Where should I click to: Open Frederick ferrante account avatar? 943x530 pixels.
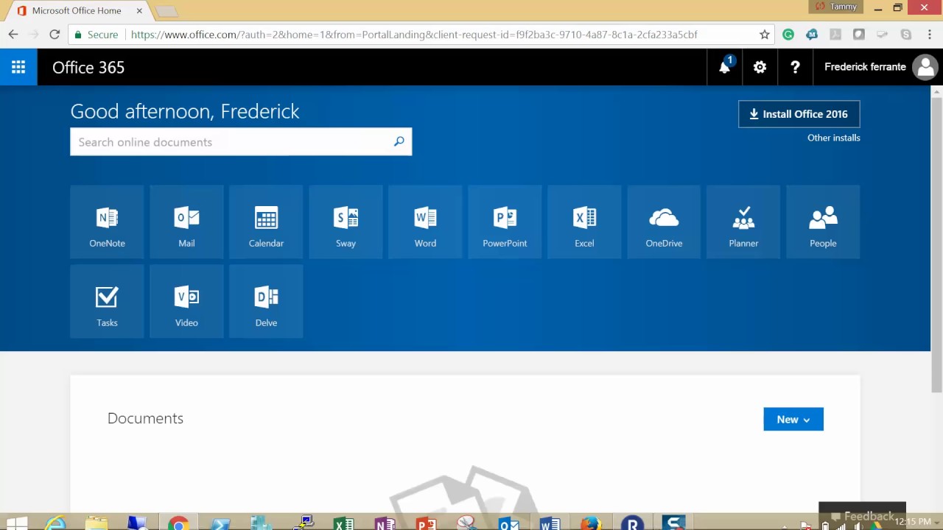click(925, 67)
